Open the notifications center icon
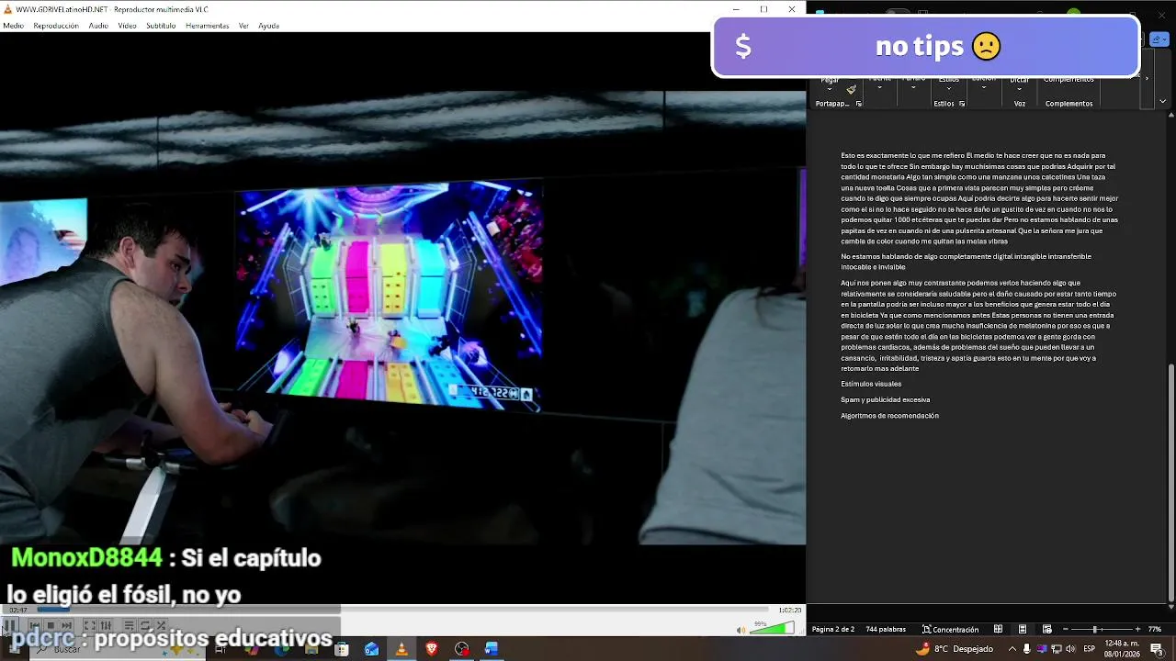Viewport: 1176px width, 661px height. tap(1158, 649)
